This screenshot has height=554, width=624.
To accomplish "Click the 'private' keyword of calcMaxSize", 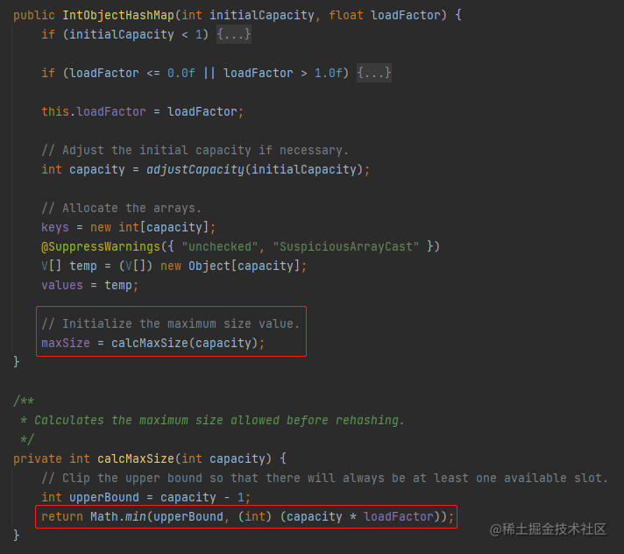I will pos(38,458).
